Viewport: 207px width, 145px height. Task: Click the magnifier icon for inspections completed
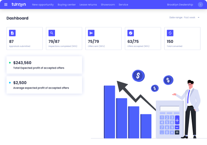coord(52,33)
